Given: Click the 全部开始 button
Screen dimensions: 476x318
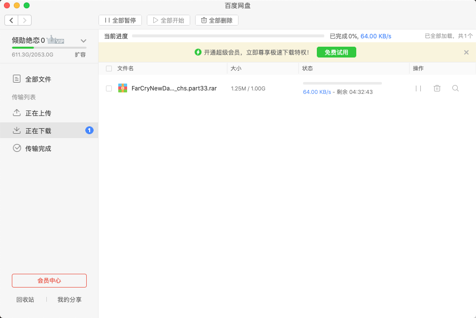Looking at the screenshot, I should [x=169, y=20].
